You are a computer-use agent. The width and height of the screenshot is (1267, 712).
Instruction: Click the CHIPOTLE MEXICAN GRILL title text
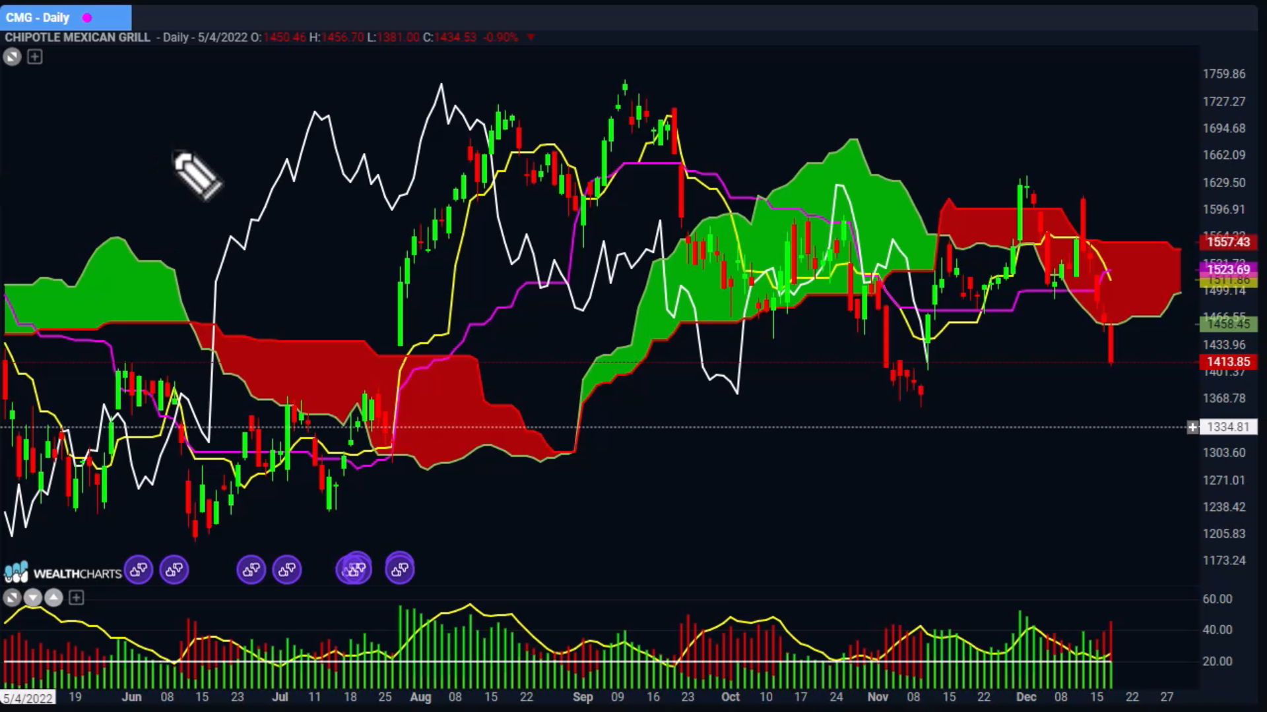click(x=78, y=38)
